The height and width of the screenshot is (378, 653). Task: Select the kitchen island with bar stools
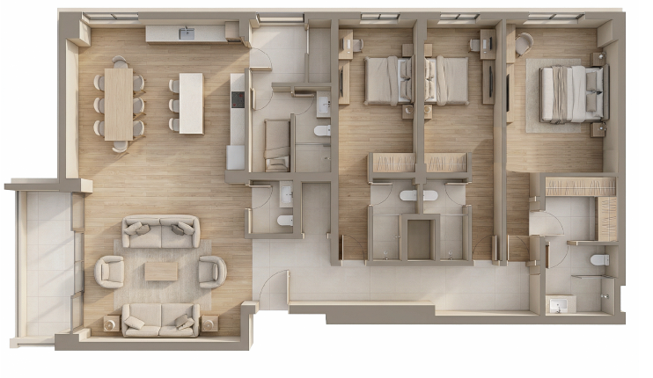[191, 103]
